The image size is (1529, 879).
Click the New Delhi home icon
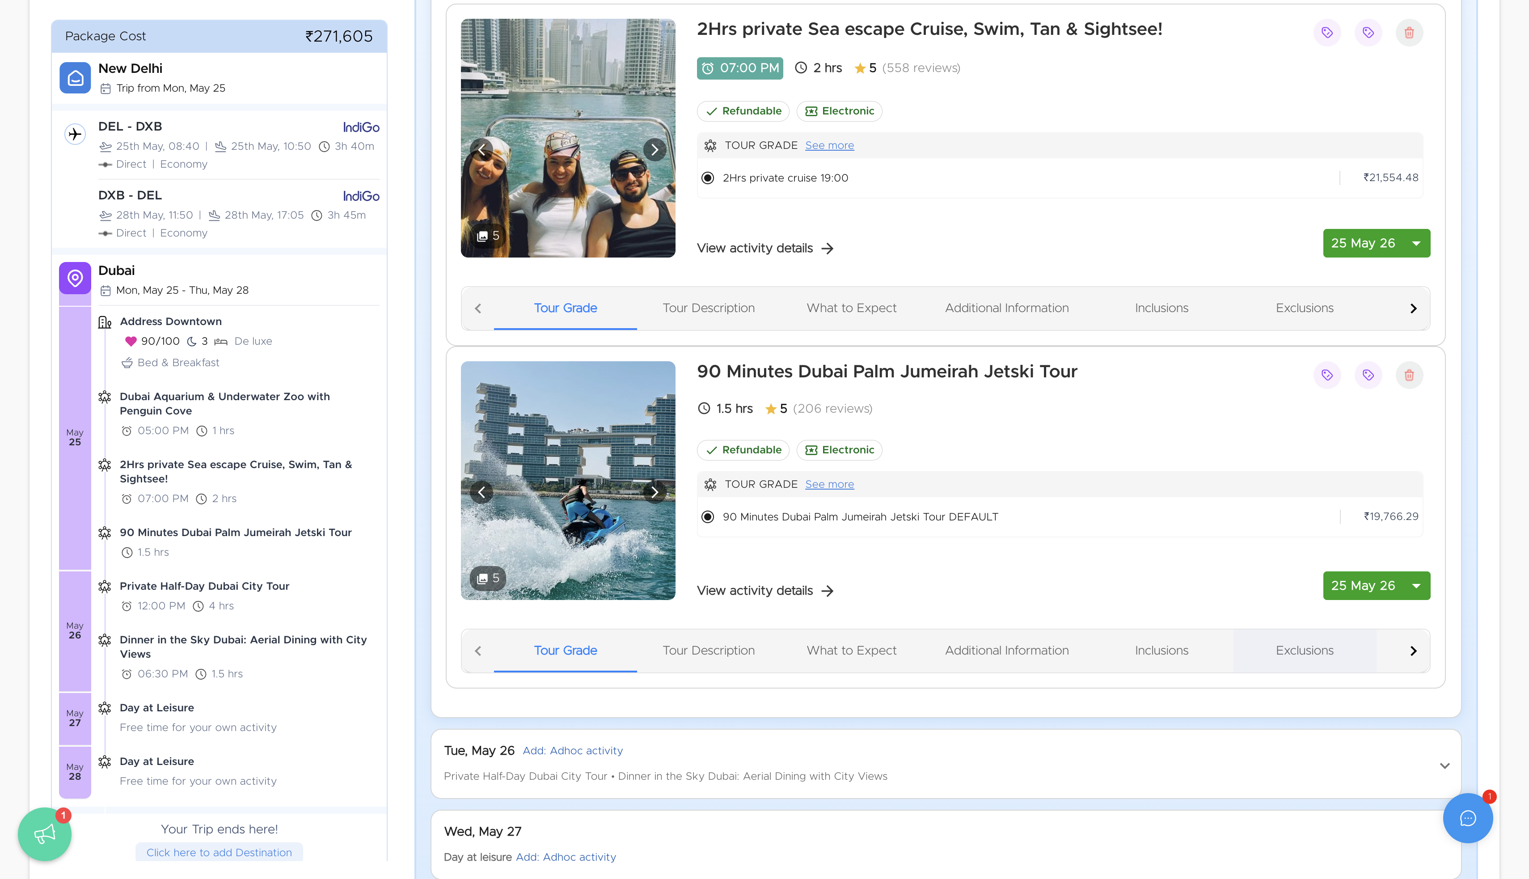pyautogui.click(x=75, y=78)
